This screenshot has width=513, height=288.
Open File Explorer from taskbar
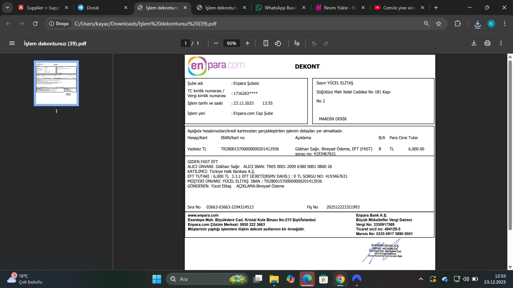pyautogui.click(x=274, y=279)
